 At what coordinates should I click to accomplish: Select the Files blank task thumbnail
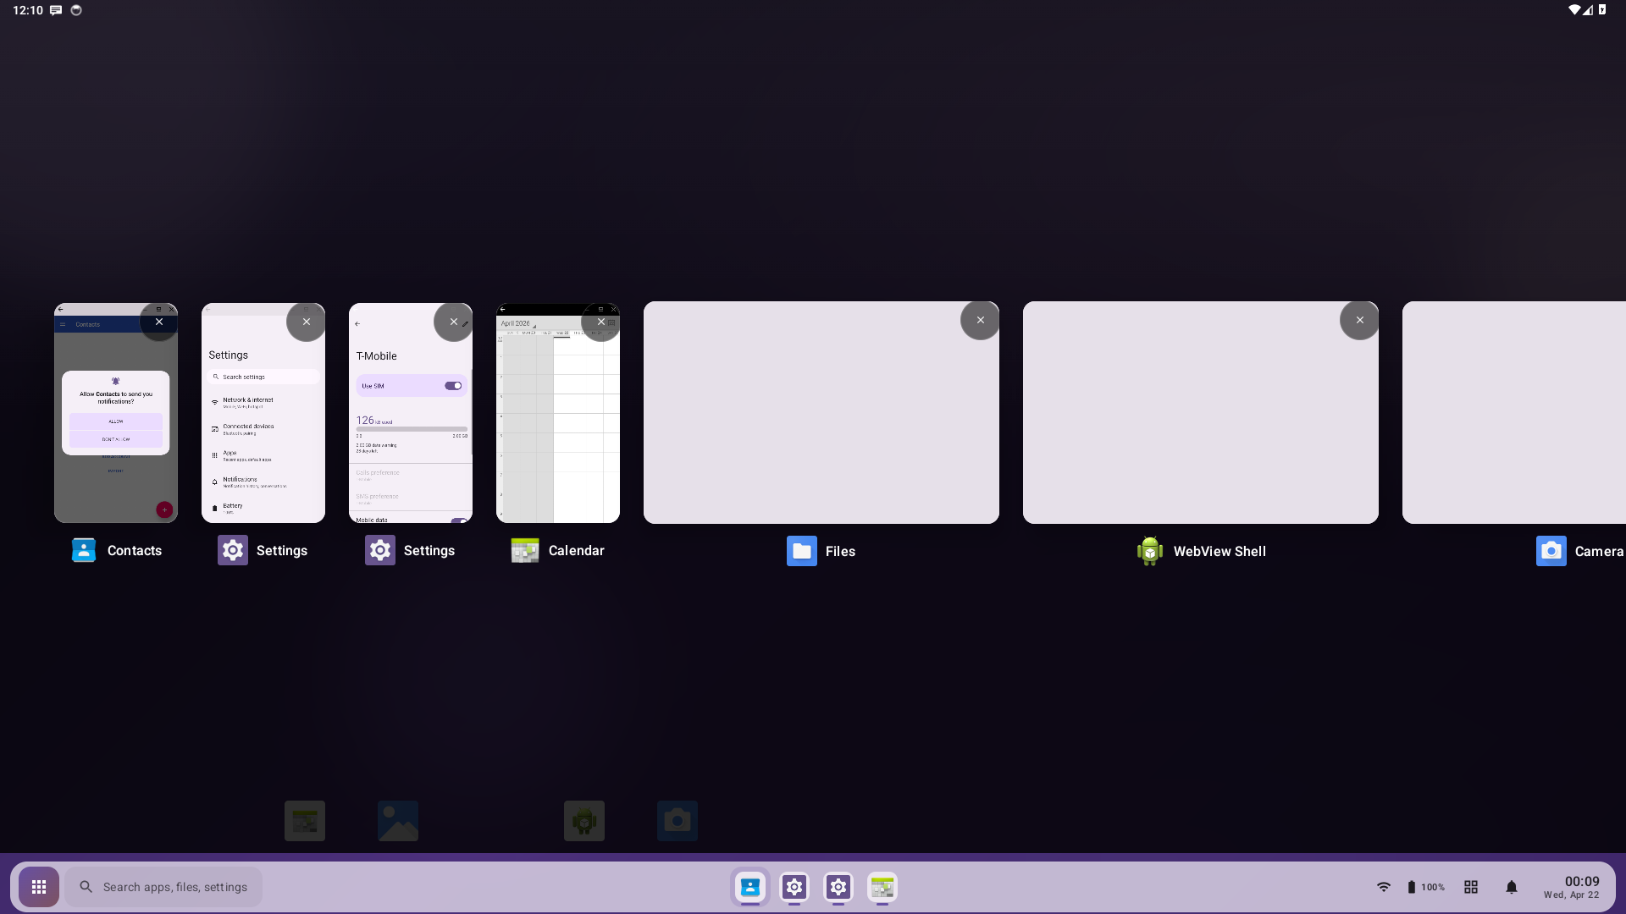[x=821, y=423]
